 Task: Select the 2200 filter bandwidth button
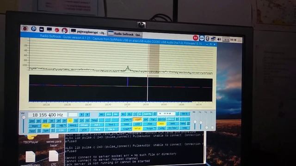tap(137, 124)
